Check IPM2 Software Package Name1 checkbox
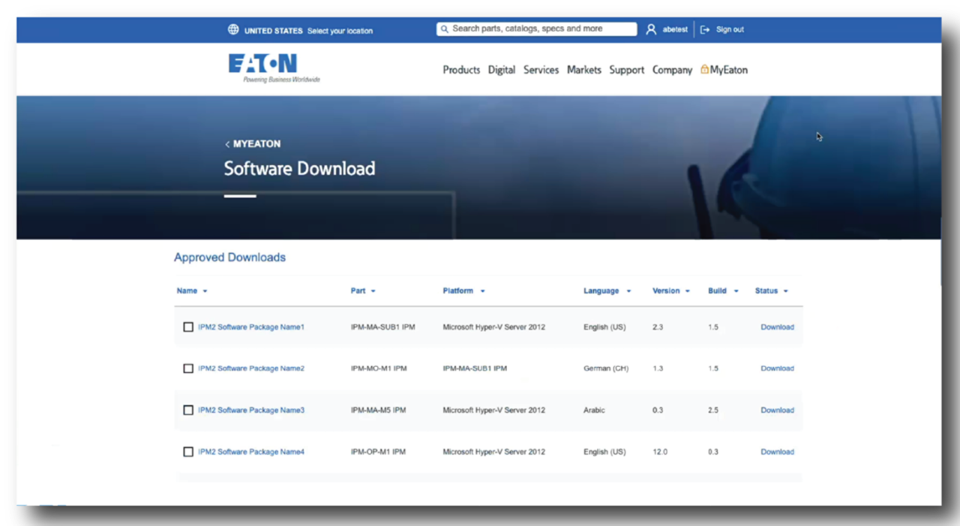This screenshot has height=526, width=960. point(188,327)
